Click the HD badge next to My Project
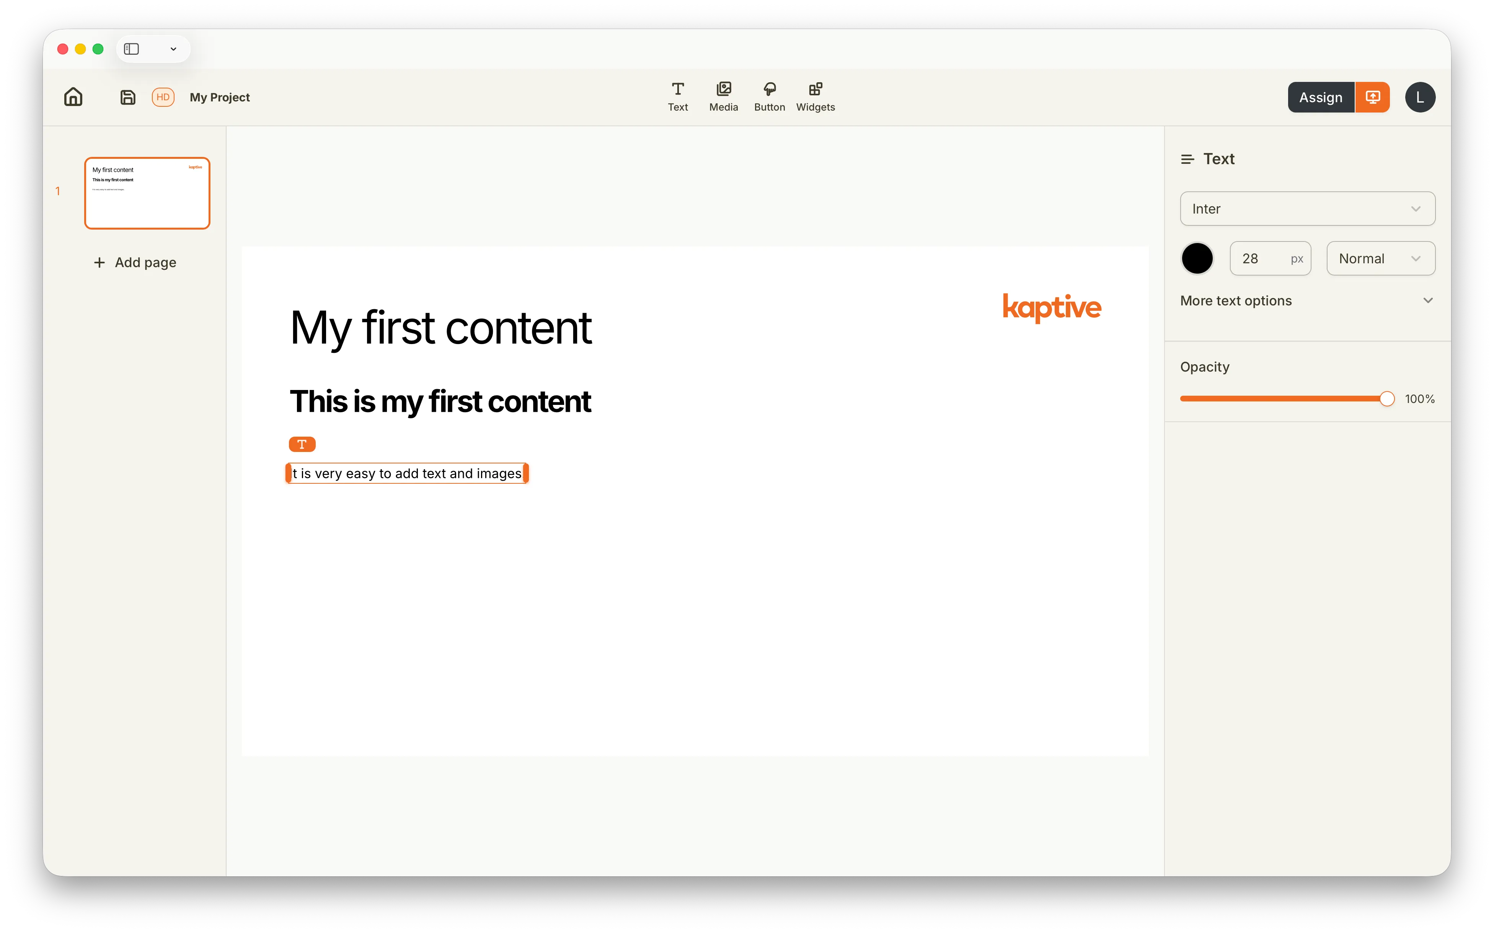Screen dimensions: 1494x933 pos(163,97)
